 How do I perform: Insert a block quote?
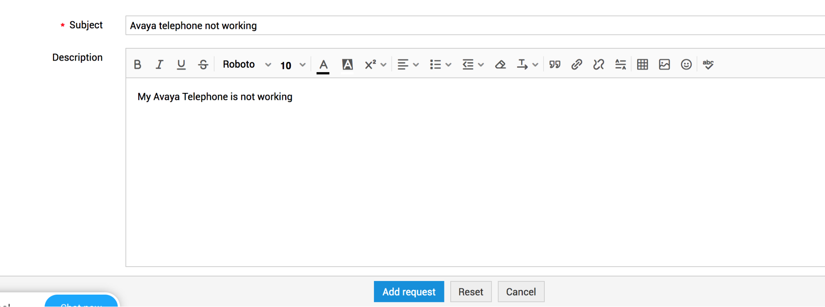(555, 64)
